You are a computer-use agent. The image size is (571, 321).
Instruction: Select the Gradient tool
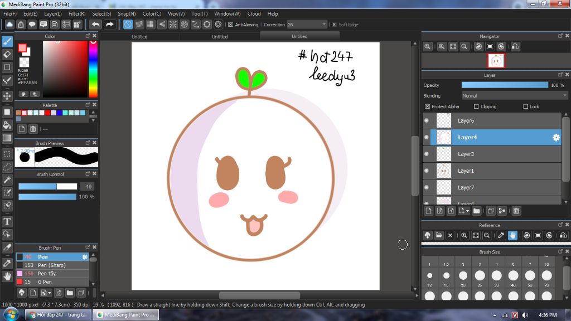[x=7, y=138]
